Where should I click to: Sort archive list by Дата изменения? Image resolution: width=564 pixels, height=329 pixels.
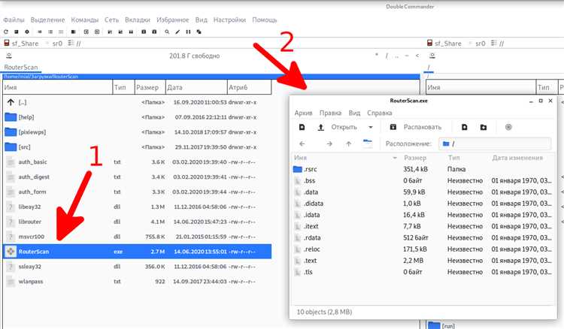[517, 158]
